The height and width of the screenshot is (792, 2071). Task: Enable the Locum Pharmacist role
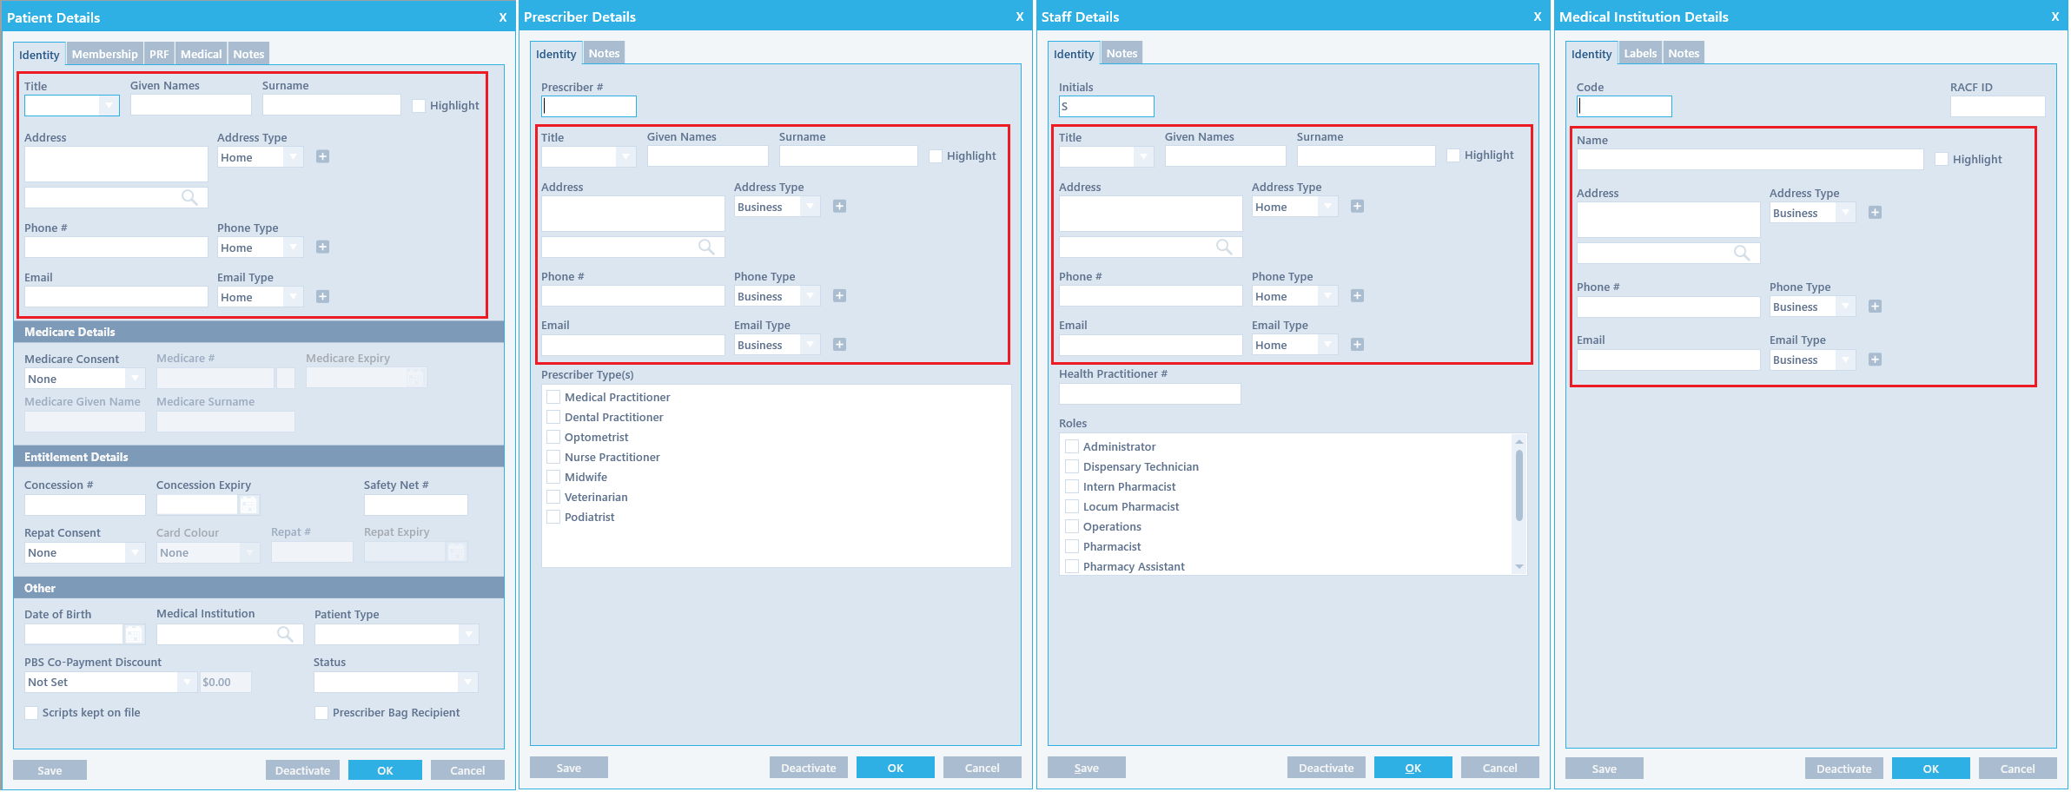tap(1072, 507)
